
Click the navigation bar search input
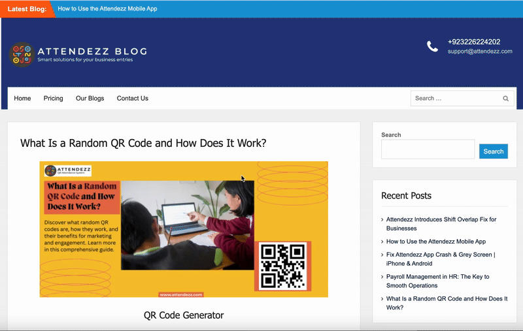pyautogui.click(x=455, y=99)
